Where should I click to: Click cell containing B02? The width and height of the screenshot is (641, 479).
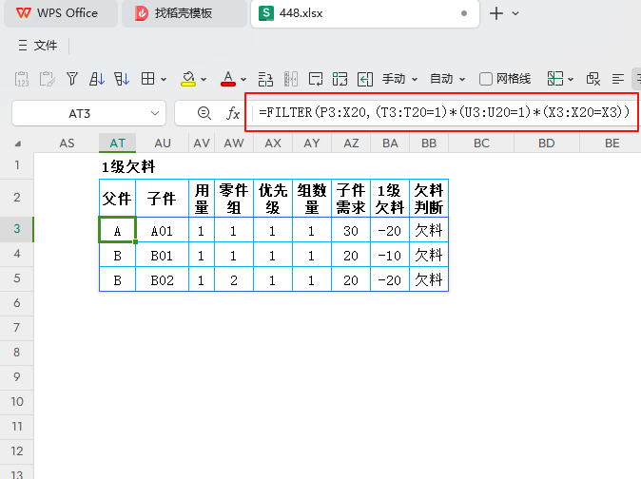162,280
